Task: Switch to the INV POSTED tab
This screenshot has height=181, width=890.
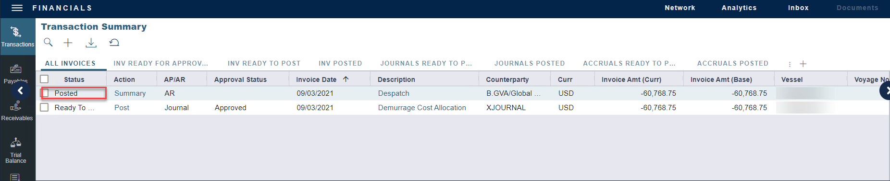Action: pos(340,63)
